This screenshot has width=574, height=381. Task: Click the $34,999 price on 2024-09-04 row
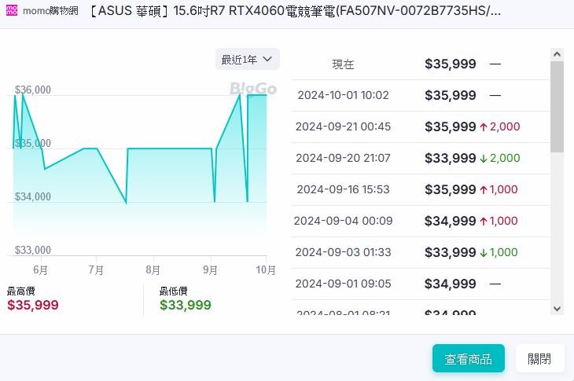tap(451, 222)
